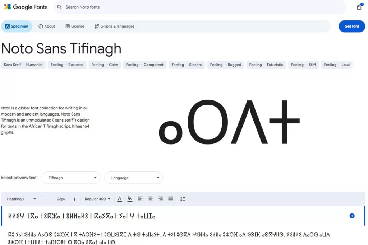This screenshot has width=368, height=245.
Task: Open the shopping bag selection icon
Action: [359, 7]
